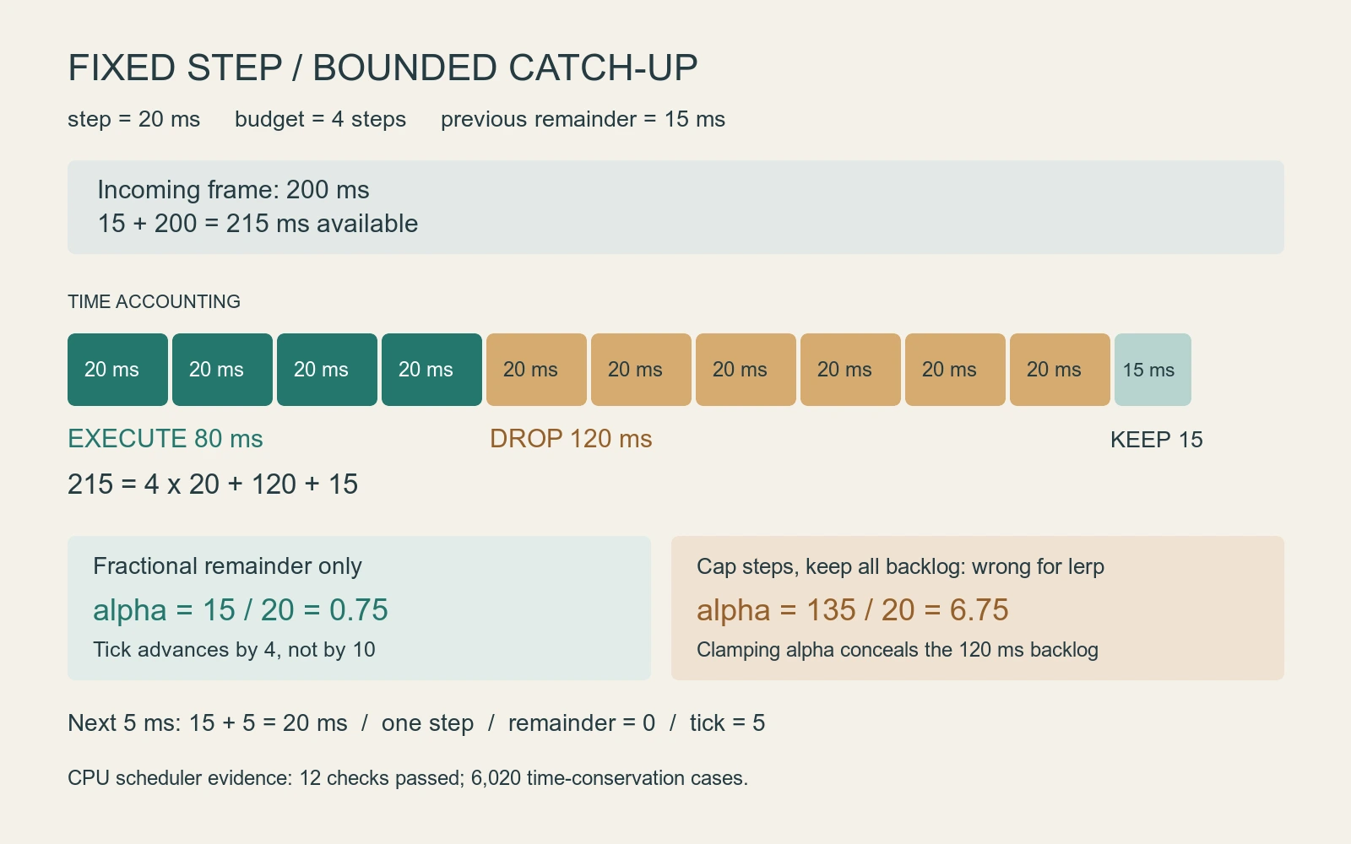Select the last tan 20 ms block
The height and width of the screenshot is (844, 1351).
pos(1060,370)
